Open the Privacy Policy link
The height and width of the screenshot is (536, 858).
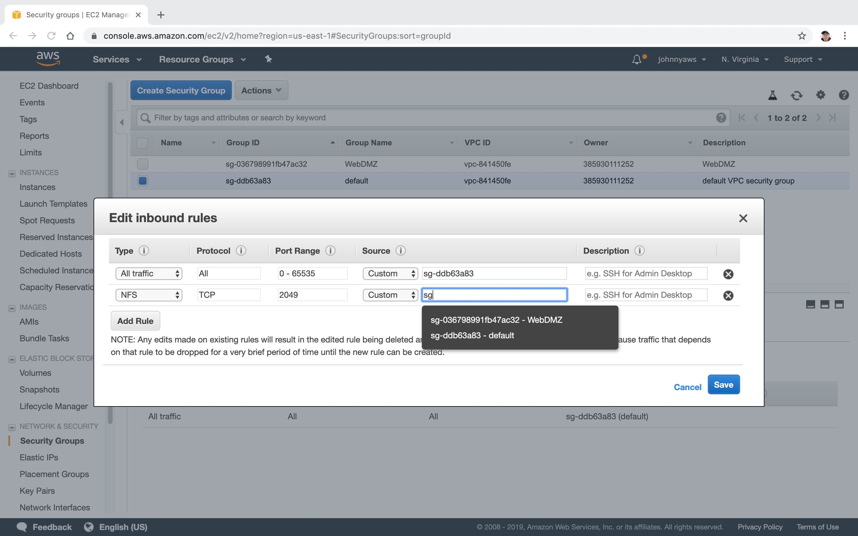[x=759, y=527]
